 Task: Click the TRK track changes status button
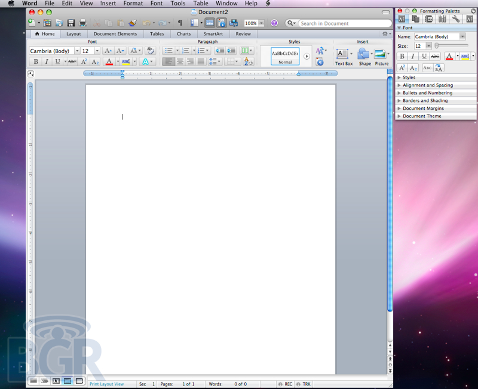306,384
